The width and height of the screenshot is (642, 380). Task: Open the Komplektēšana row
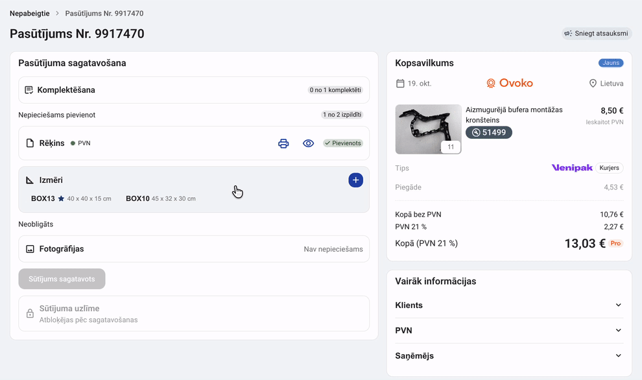pyautogui.click(x=194, y=90)
